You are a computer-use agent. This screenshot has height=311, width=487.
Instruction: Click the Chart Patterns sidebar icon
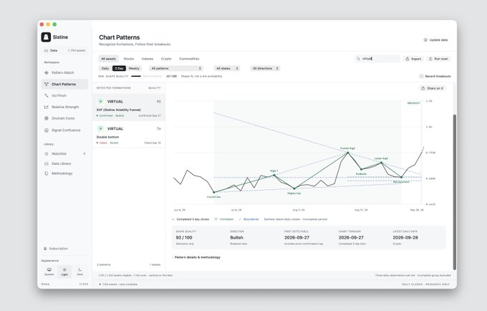(47, 84)
